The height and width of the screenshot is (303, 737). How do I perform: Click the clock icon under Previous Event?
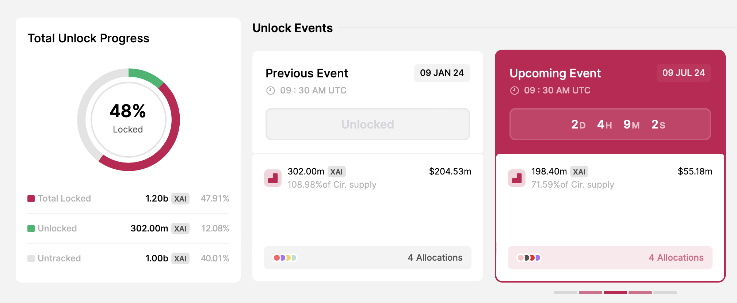(x=270, y=91)
